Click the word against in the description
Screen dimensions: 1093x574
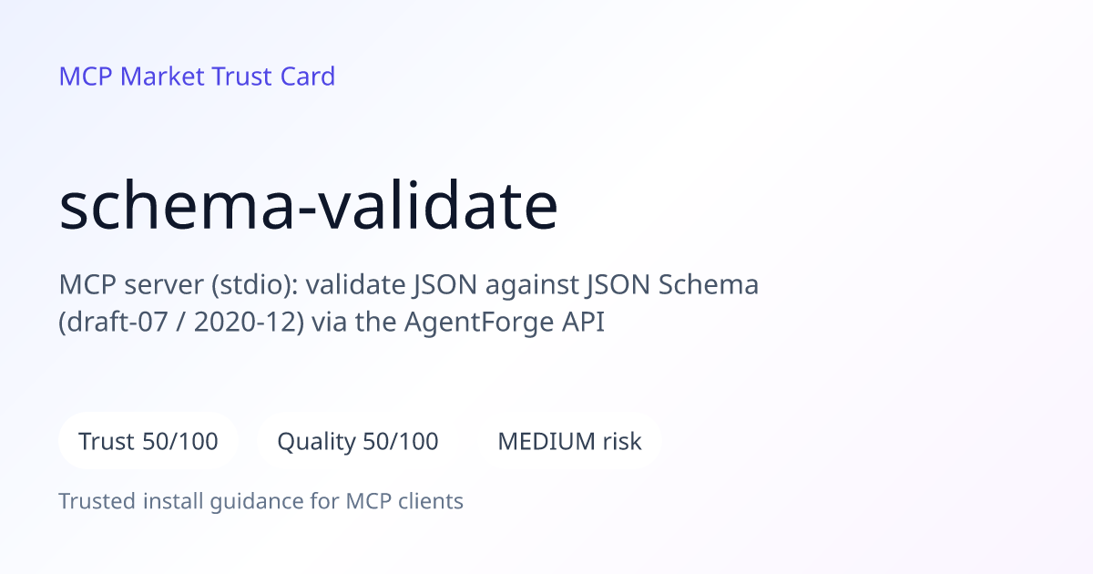526,285
